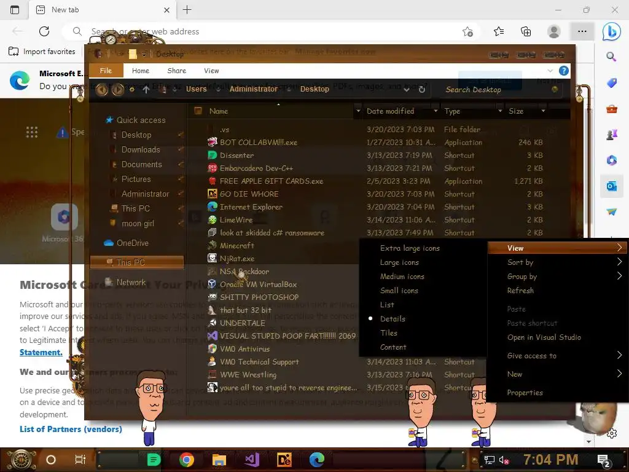
Task: Click Open in Visual Studio menu entry
Action: click(x=544, y=337)
